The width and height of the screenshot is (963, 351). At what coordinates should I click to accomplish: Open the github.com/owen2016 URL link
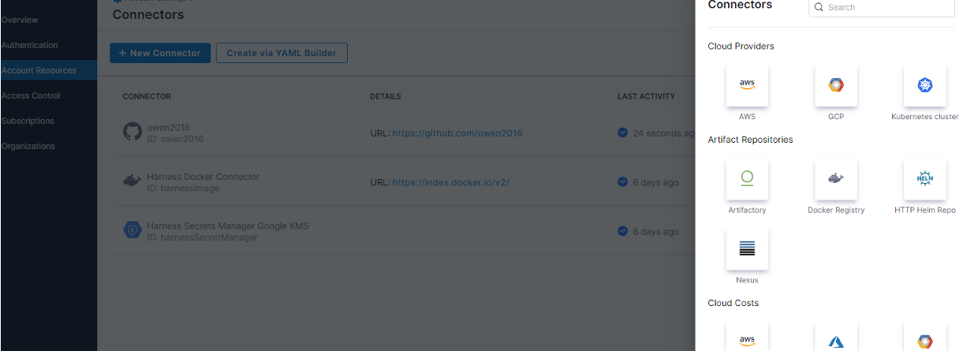coord(457,133)
